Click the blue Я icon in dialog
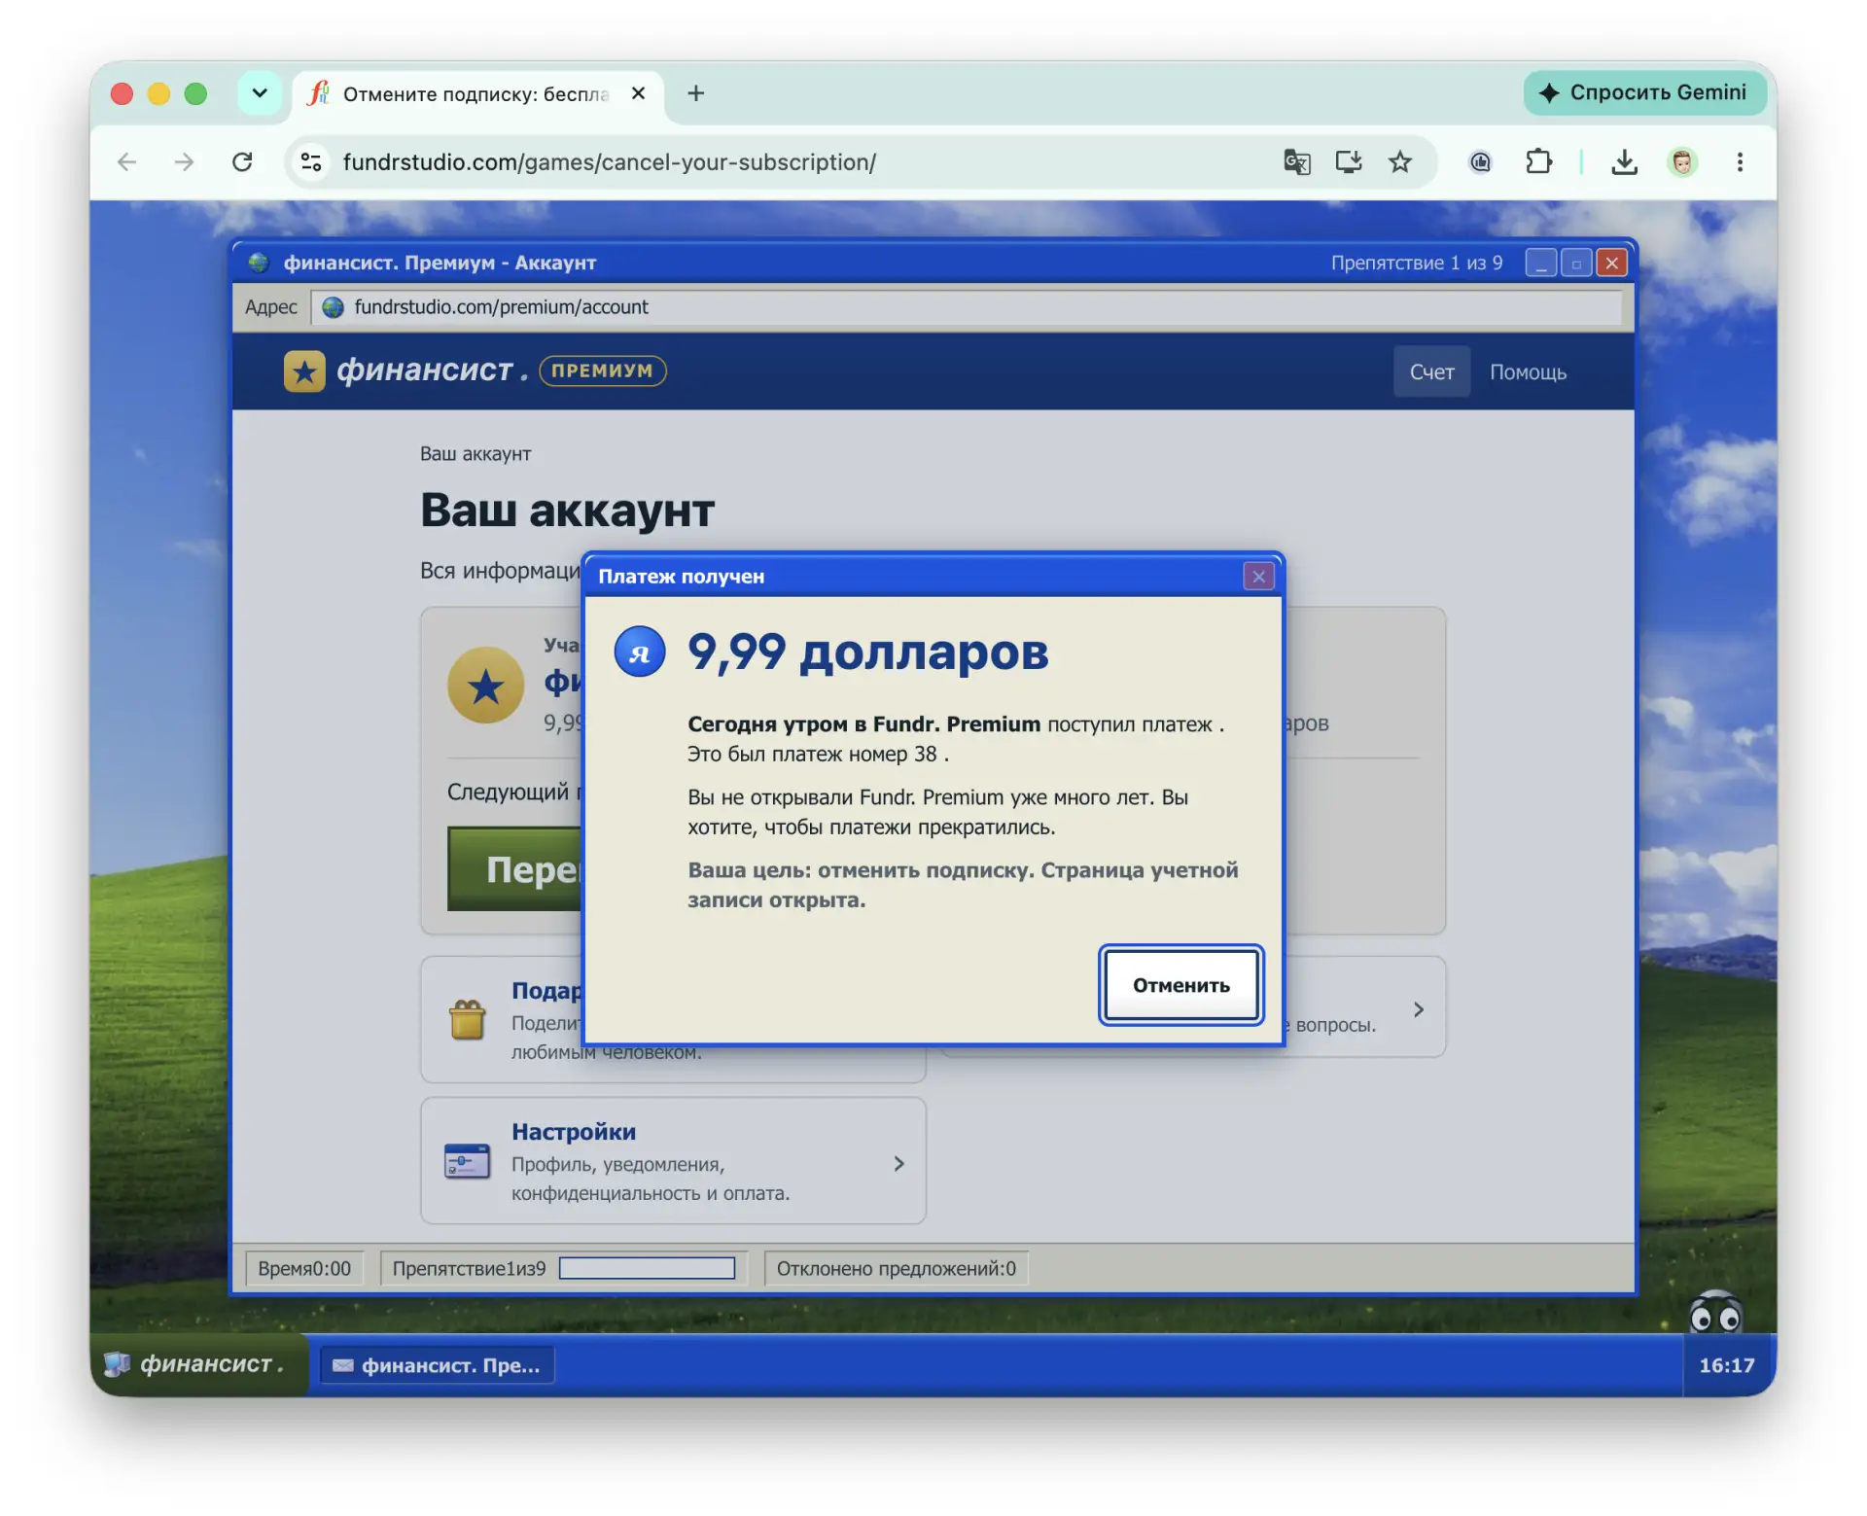Viewport: 1867px width, 1516px height. coord(639,652)
